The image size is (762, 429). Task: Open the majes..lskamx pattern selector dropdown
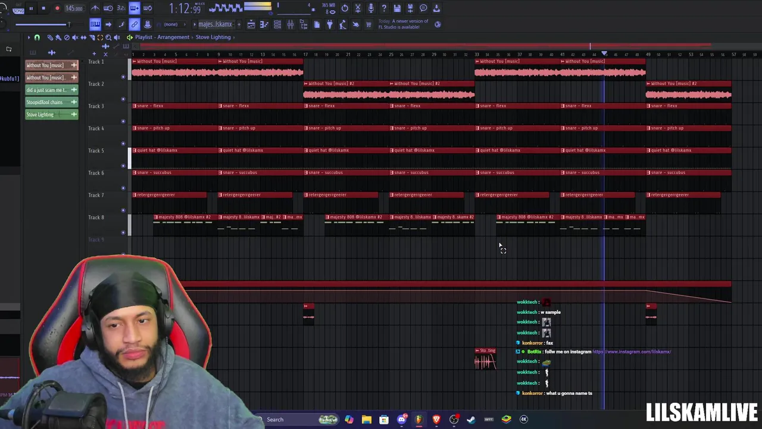[215, 24]
